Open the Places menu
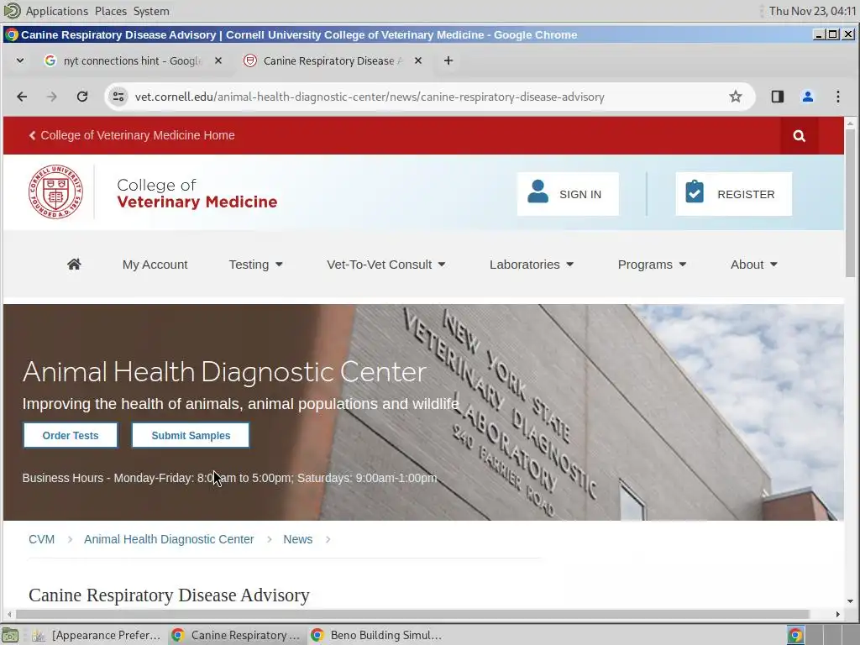The height and width of the screenshot is (645, 860). (110, 11)
